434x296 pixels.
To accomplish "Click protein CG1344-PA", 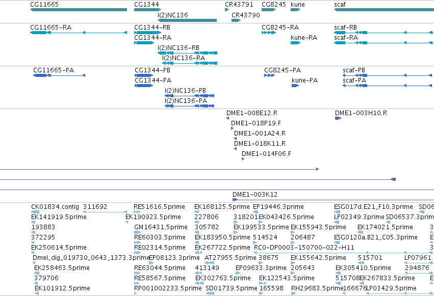I will (144, 86).
